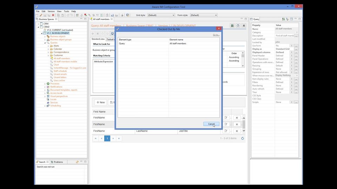Click the tree-style icon in Query panel header
Image resolution: width=337 pixels, height=189 pixels.
pyautogui.click(x=288, y=19)
